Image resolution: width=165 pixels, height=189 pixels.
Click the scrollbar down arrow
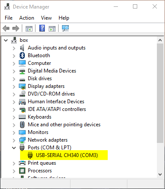pos(160,174)
